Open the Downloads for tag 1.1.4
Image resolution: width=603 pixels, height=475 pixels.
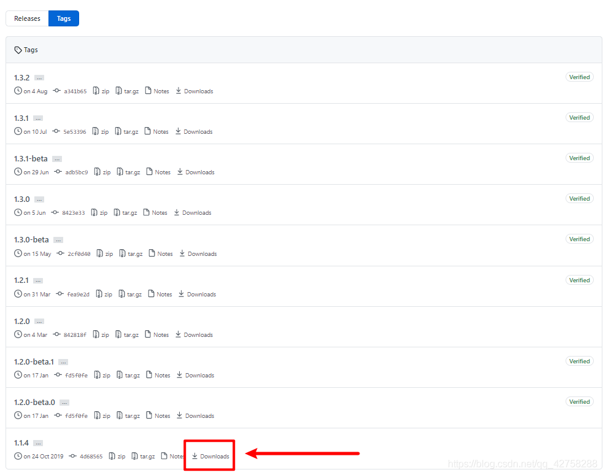pos(210,456)
